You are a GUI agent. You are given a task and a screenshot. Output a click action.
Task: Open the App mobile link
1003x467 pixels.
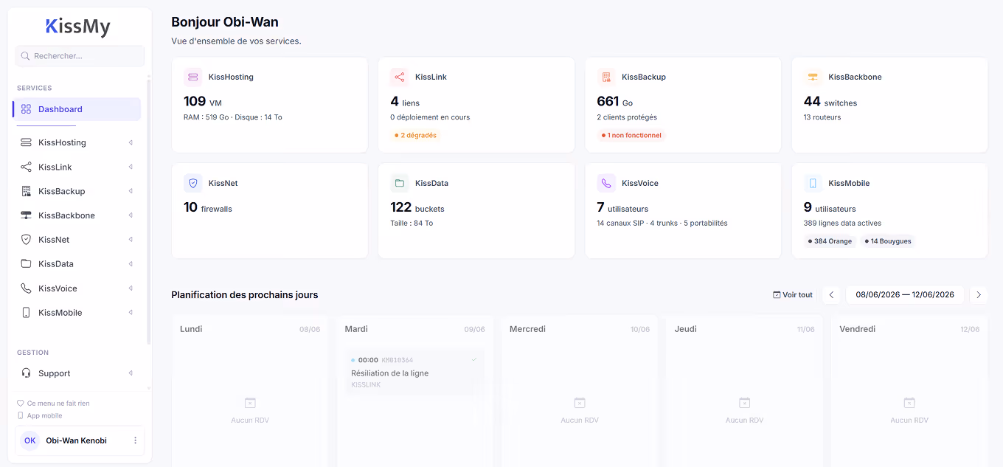click(40, 415)
